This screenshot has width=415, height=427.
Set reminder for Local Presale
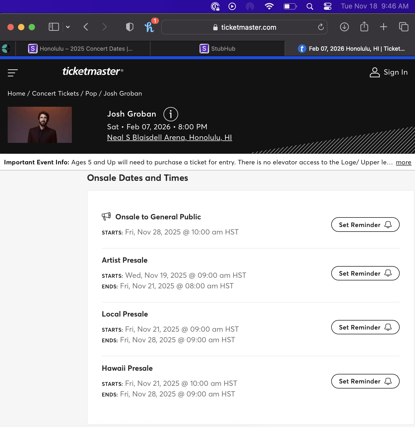tap(365, 327)
